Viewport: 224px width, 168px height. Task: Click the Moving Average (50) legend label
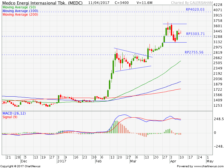click(x=19, y=7)
